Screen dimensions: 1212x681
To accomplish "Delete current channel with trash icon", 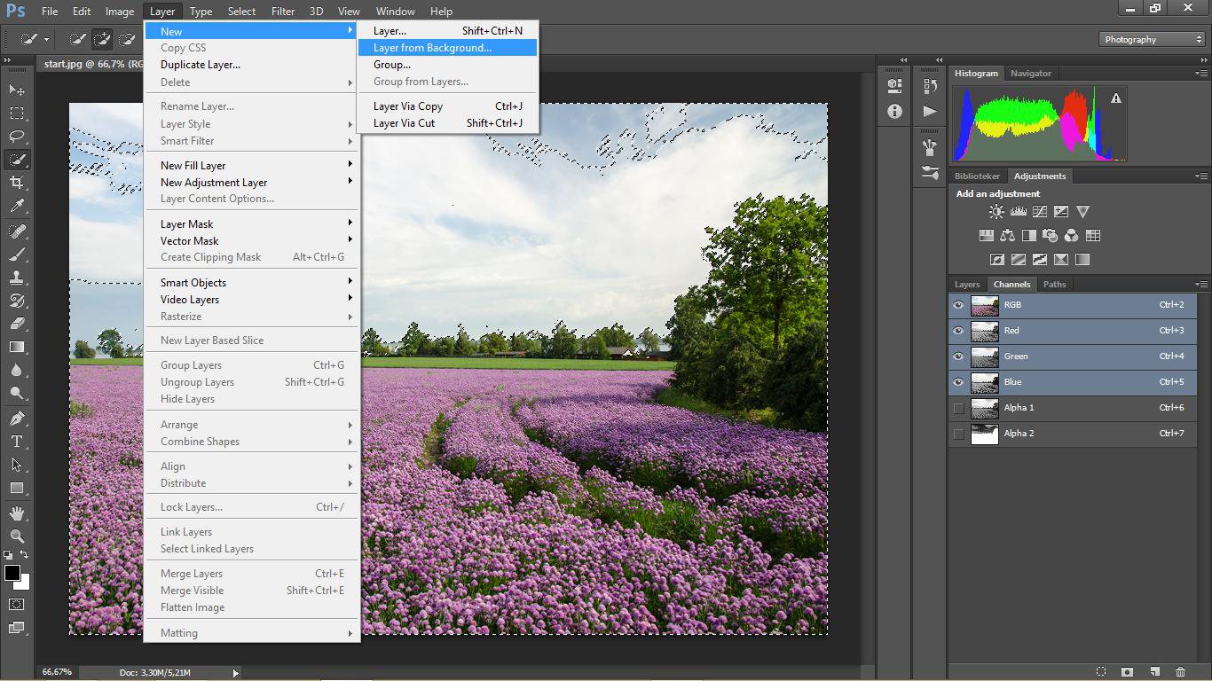I will point(1180,672).
